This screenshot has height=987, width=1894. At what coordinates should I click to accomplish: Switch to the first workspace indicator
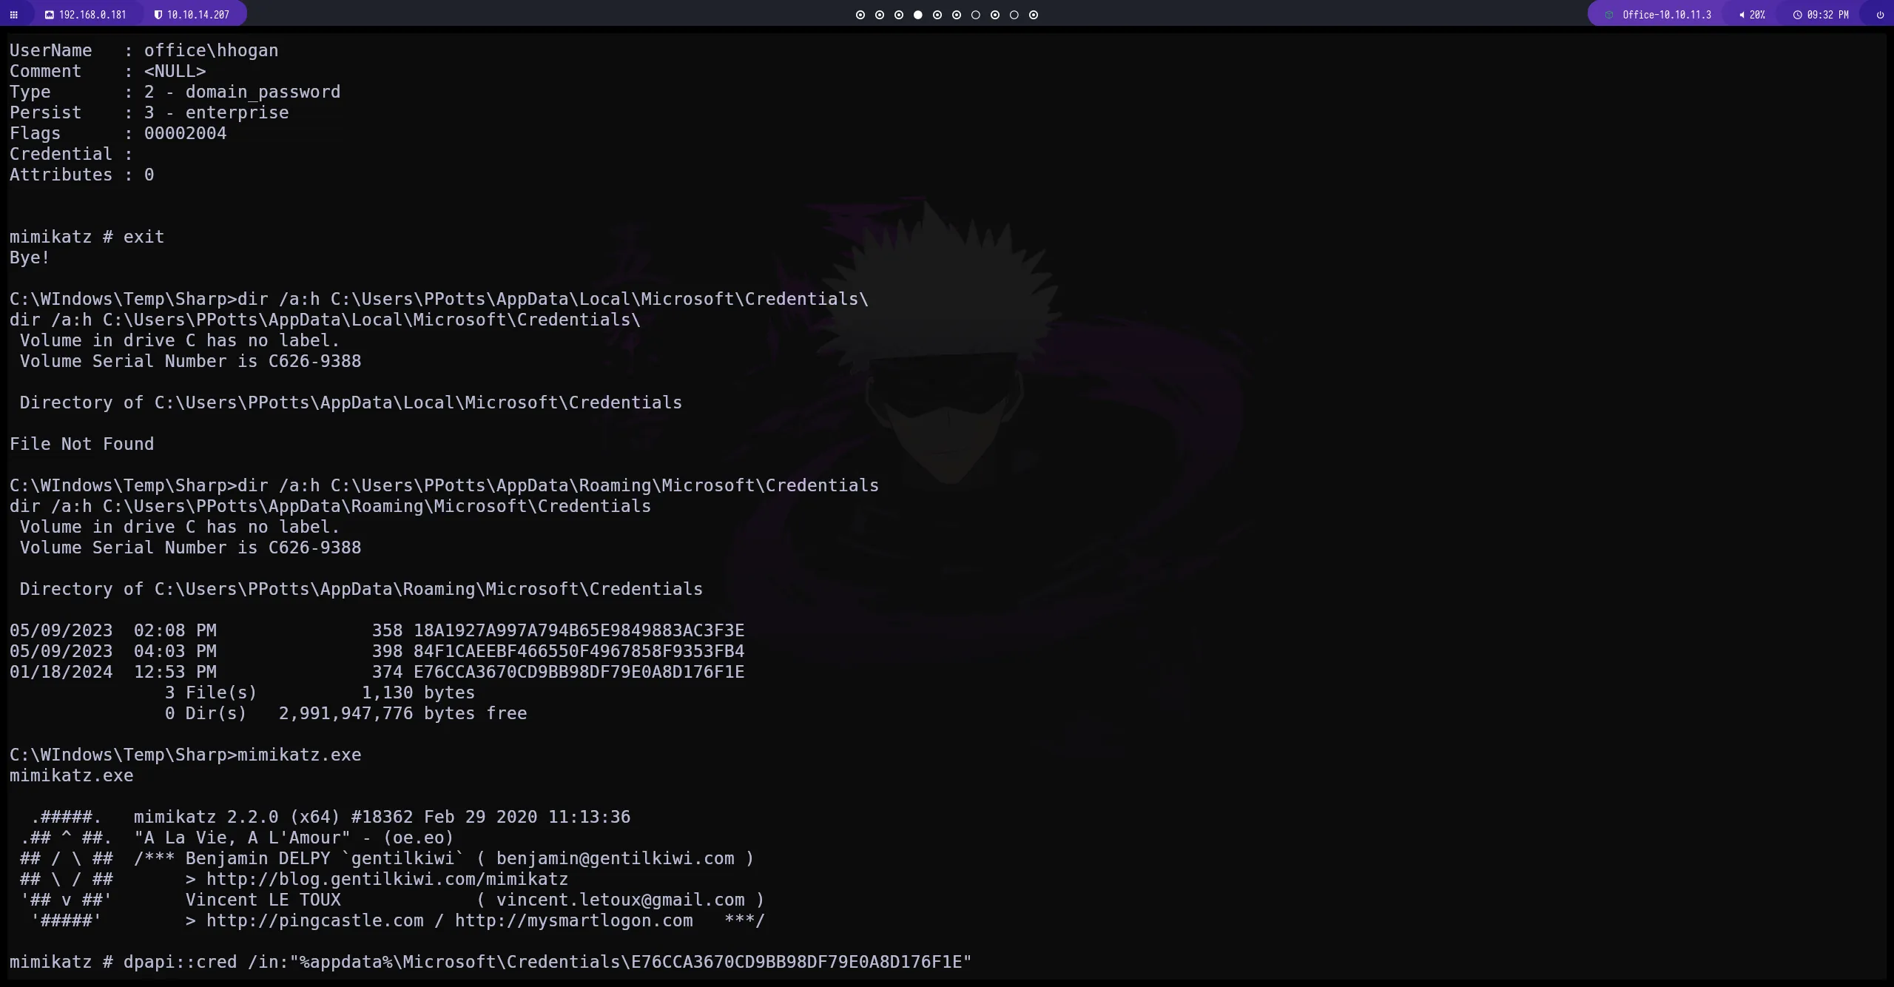(860, 15)
